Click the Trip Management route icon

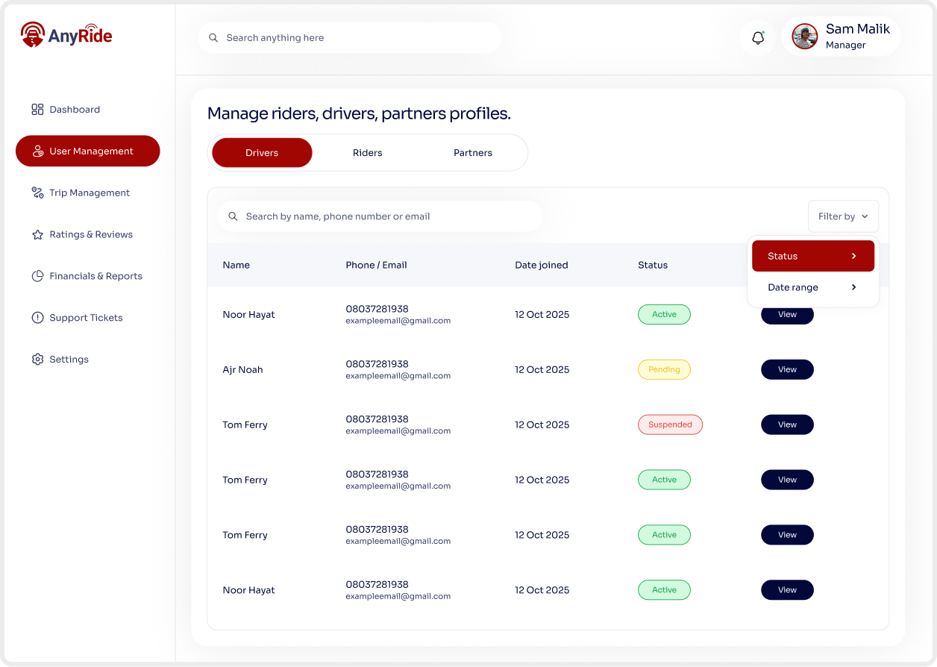(37, 193)
